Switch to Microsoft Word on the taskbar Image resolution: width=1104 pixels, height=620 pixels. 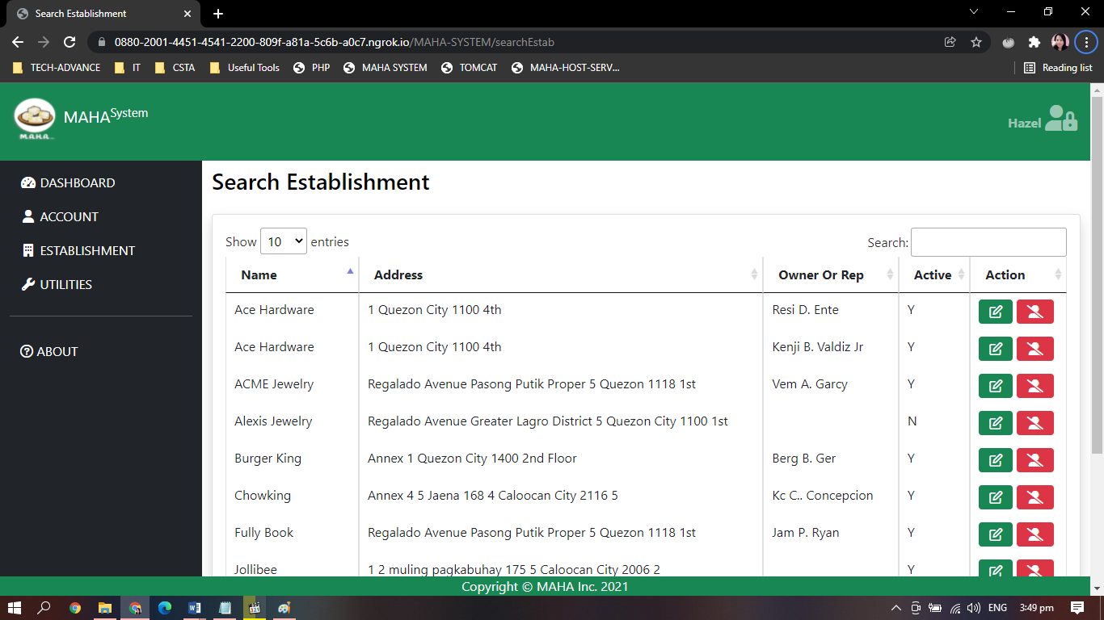click(x=195, y=608)
